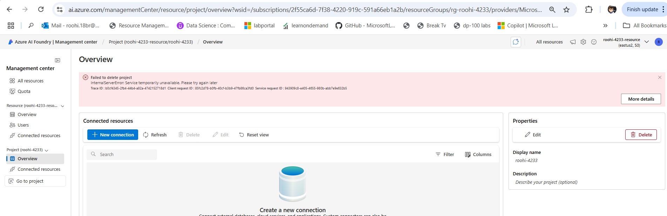This screenshot has height=216, width=667.
Task: Open Copilot | Microsoft L... bookmark
Action: click(x=528, y=26)
